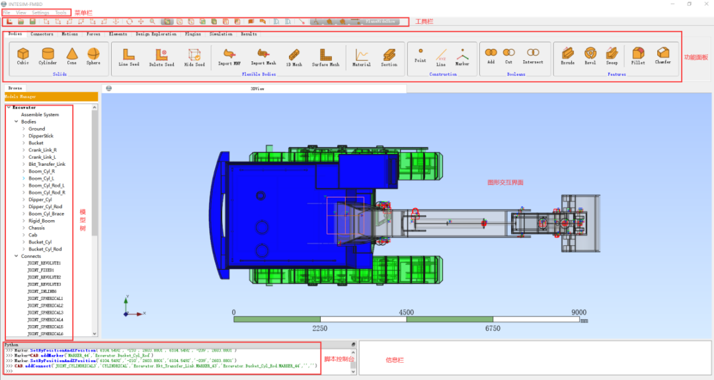Create a Cone solid

click(71, 55)
